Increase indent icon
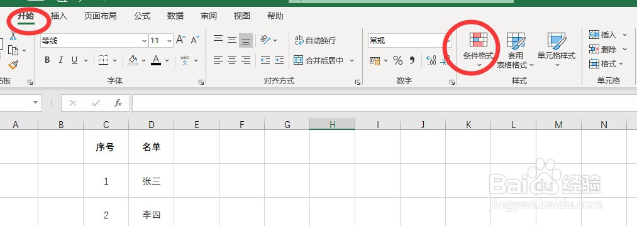 [279, 60]
